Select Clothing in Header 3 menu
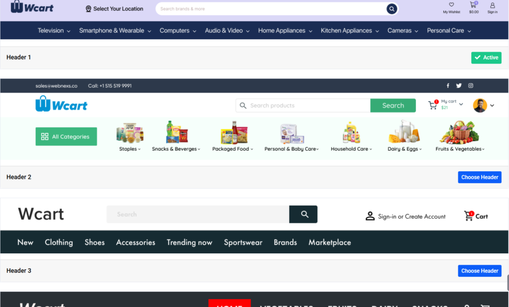This screenshot has width=509, height=307. click(x=59, y=242)
